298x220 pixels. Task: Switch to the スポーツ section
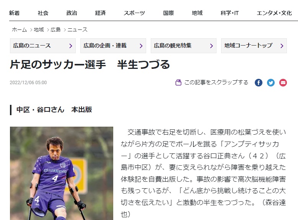pyautogui.click(x=134, y=13)
